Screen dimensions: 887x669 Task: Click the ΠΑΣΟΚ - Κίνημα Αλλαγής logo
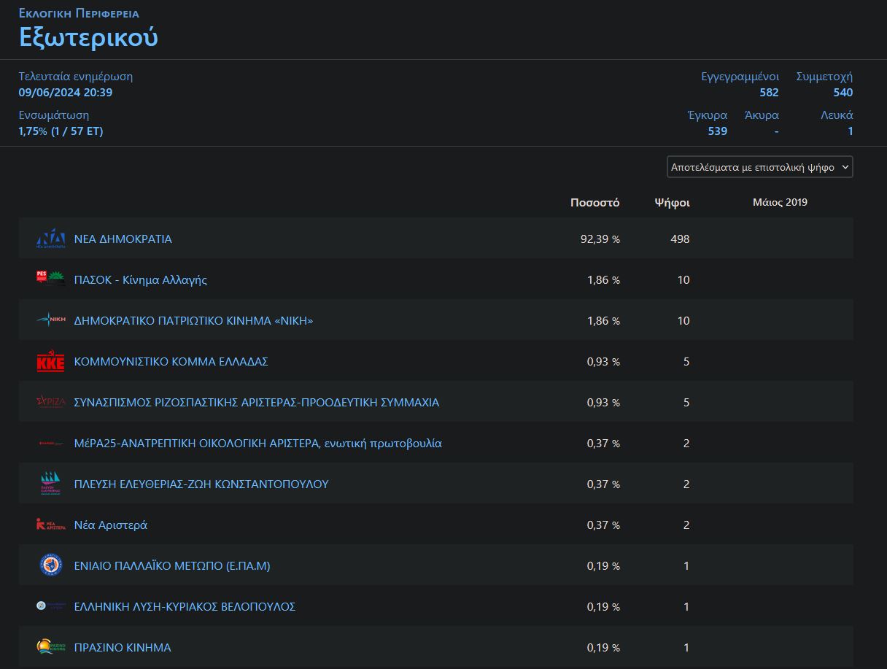point(50,279)
